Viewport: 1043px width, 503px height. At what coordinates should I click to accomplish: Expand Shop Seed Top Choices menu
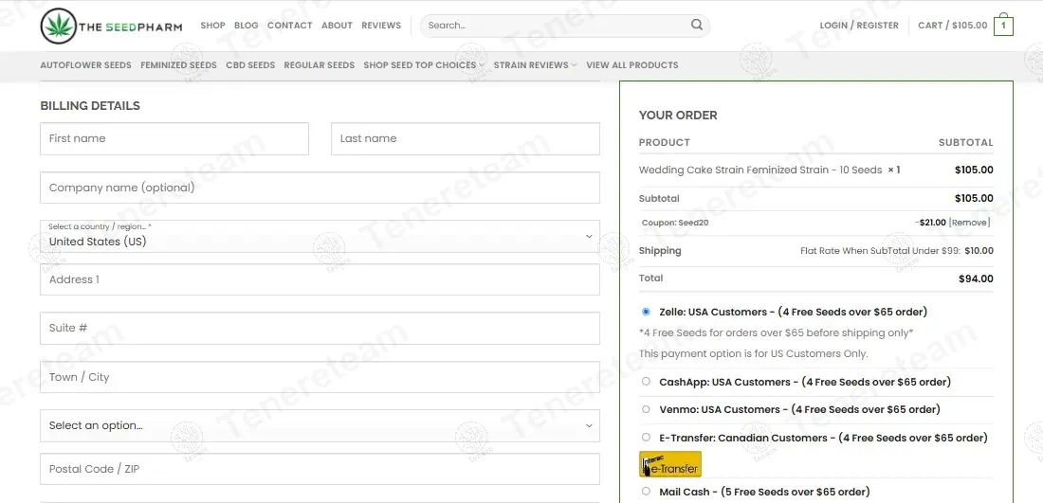coord(424,65)
